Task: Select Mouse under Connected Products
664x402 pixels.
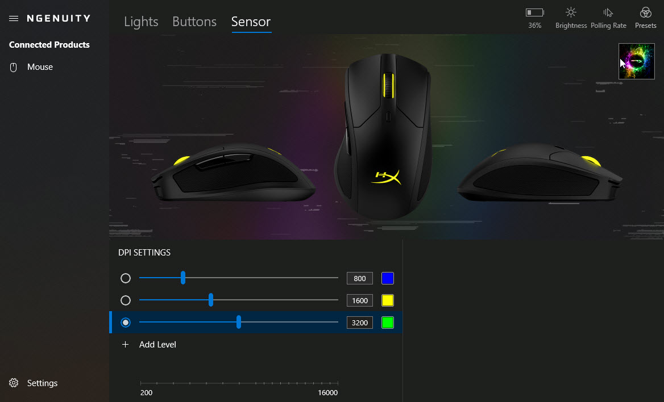Action: coord(40,67)
